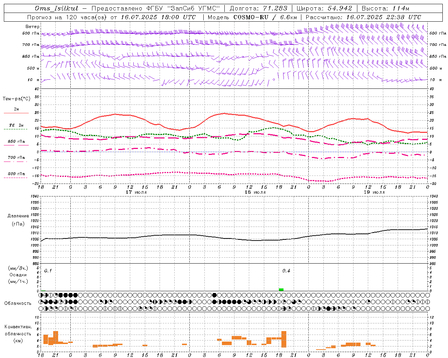Click the Ветер wind panel label
The width and height of the screenshot is (448, 358).
coord(33,27)
